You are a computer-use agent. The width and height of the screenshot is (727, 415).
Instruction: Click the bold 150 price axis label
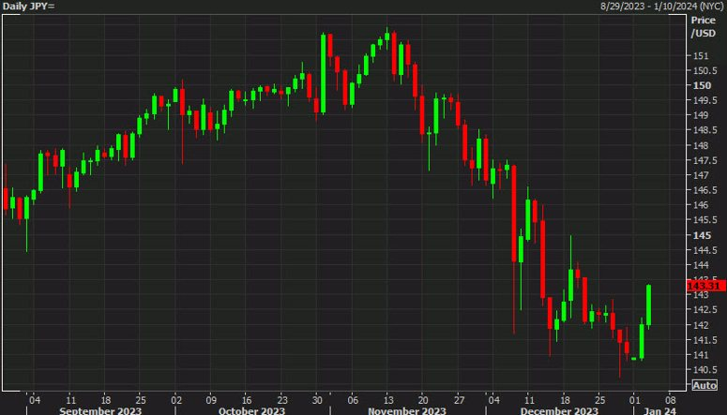[x=702, y=85]
